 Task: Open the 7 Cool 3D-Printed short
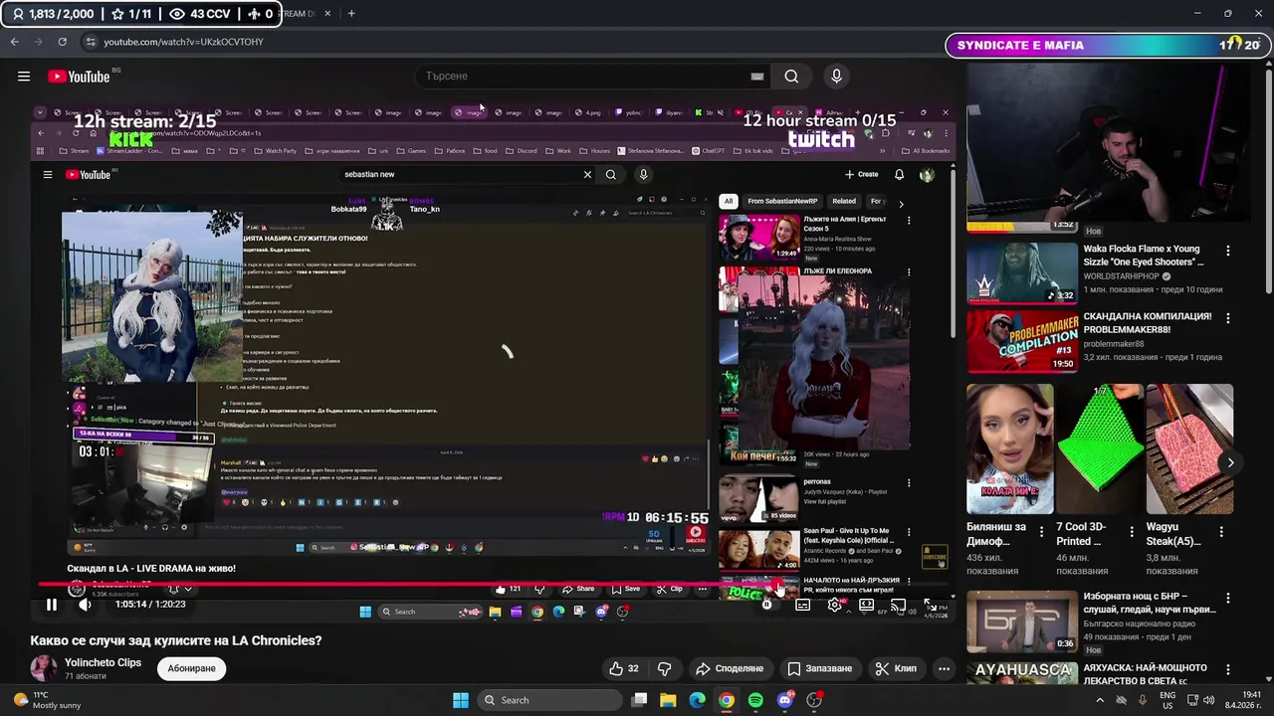point(1100,450)
